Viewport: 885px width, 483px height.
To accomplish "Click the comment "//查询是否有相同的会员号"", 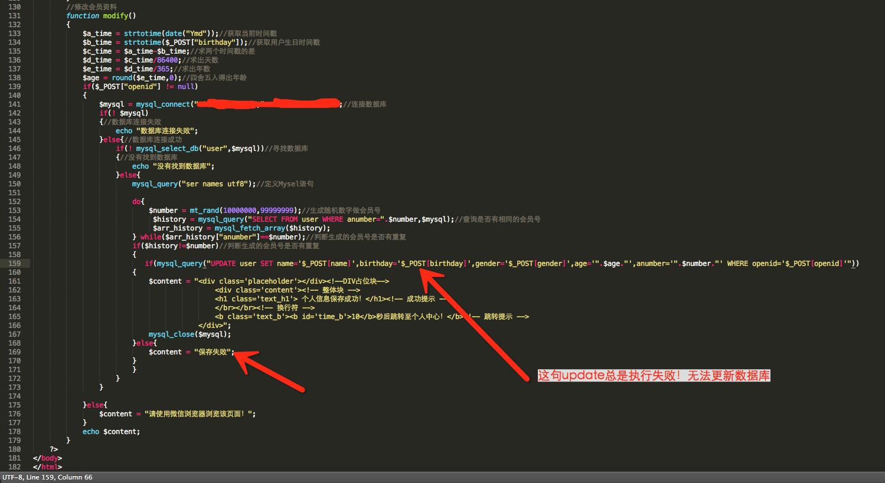I will click(498, 219).
